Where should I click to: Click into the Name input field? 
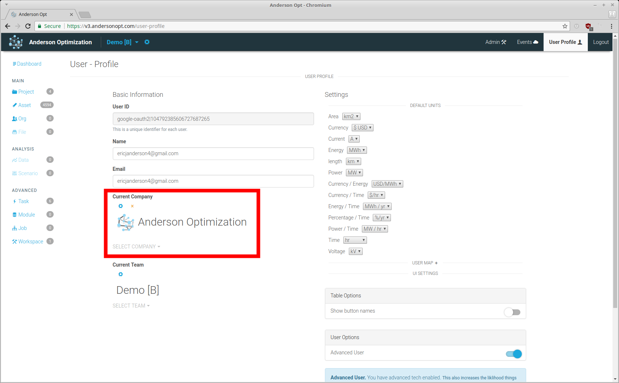(213, 153)
